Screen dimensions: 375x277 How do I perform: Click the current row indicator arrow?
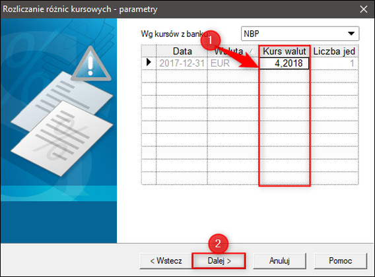tap(149, 63)
